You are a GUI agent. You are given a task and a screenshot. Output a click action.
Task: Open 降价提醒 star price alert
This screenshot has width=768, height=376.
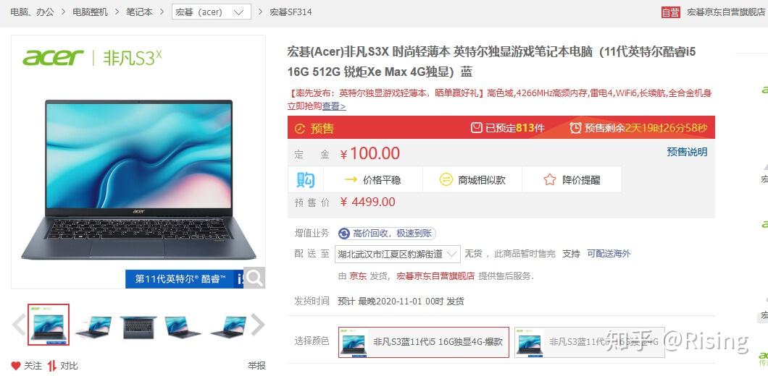(x=549, y=179)
